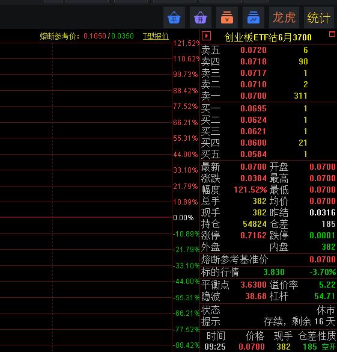Click the blue basket 平 close-position icon
337x352 pixels.
pos(174,17)
